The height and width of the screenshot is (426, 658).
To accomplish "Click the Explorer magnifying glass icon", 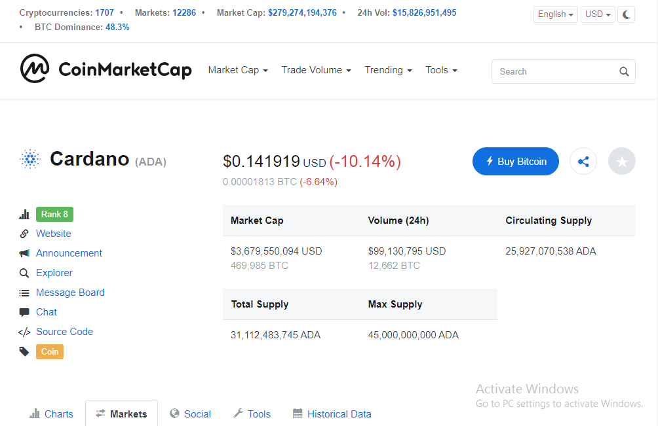I will point(24,273).
